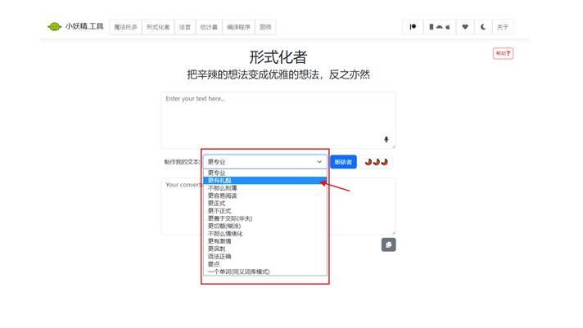This screenshot has height=328, width=583.
Task: Copy output with gray clipboard icon
Action: pos(389,245)
